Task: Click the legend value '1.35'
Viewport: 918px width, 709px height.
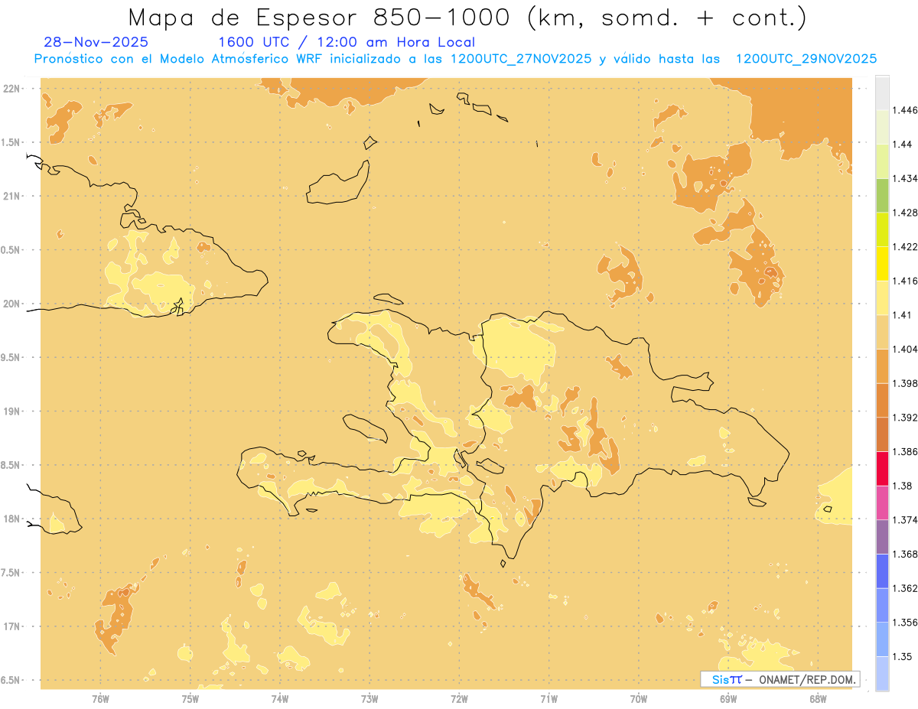Action: [x=903, y=656]
